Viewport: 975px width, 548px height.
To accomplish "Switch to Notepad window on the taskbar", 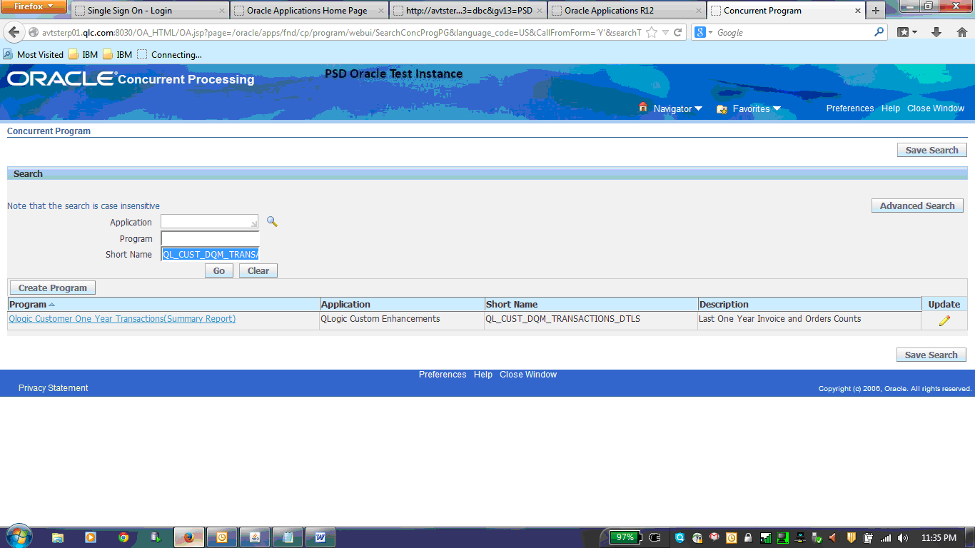I will tap(288, 537).
